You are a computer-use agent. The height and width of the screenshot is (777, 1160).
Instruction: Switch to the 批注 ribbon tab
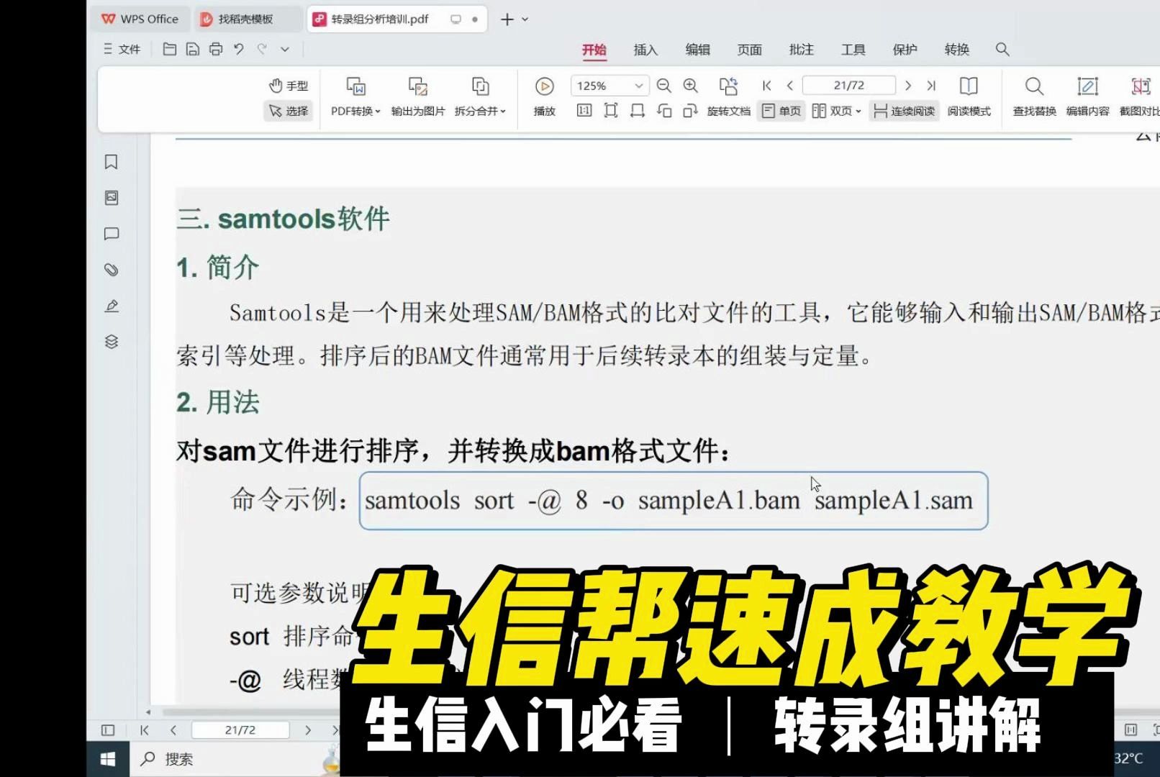coord(801,50)
